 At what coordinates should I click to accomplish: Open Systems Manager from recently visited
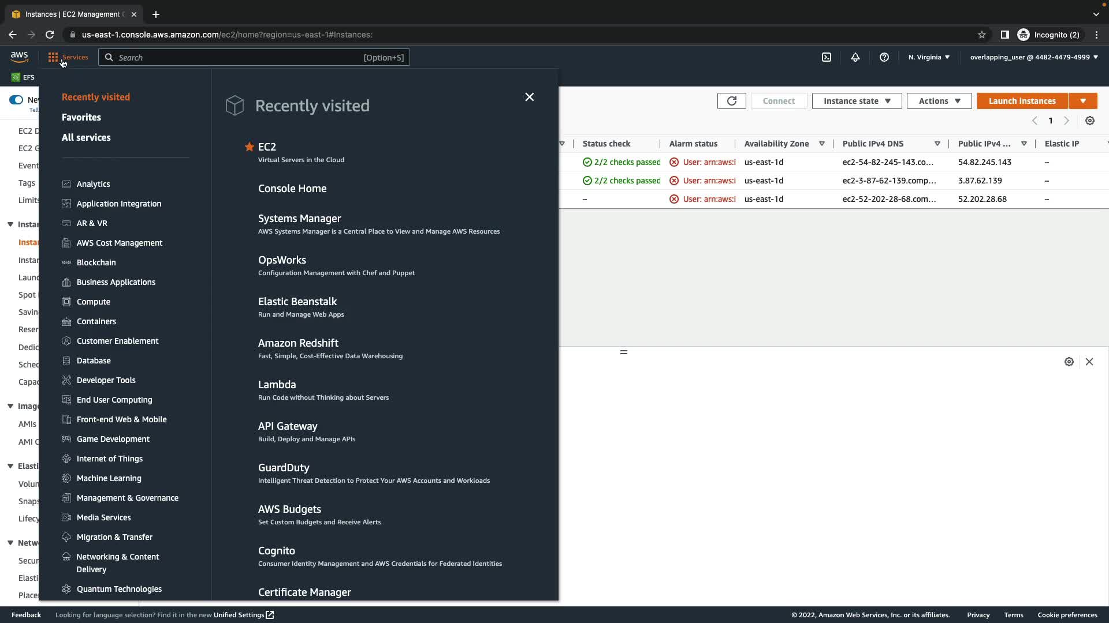(x=299, y=219)
